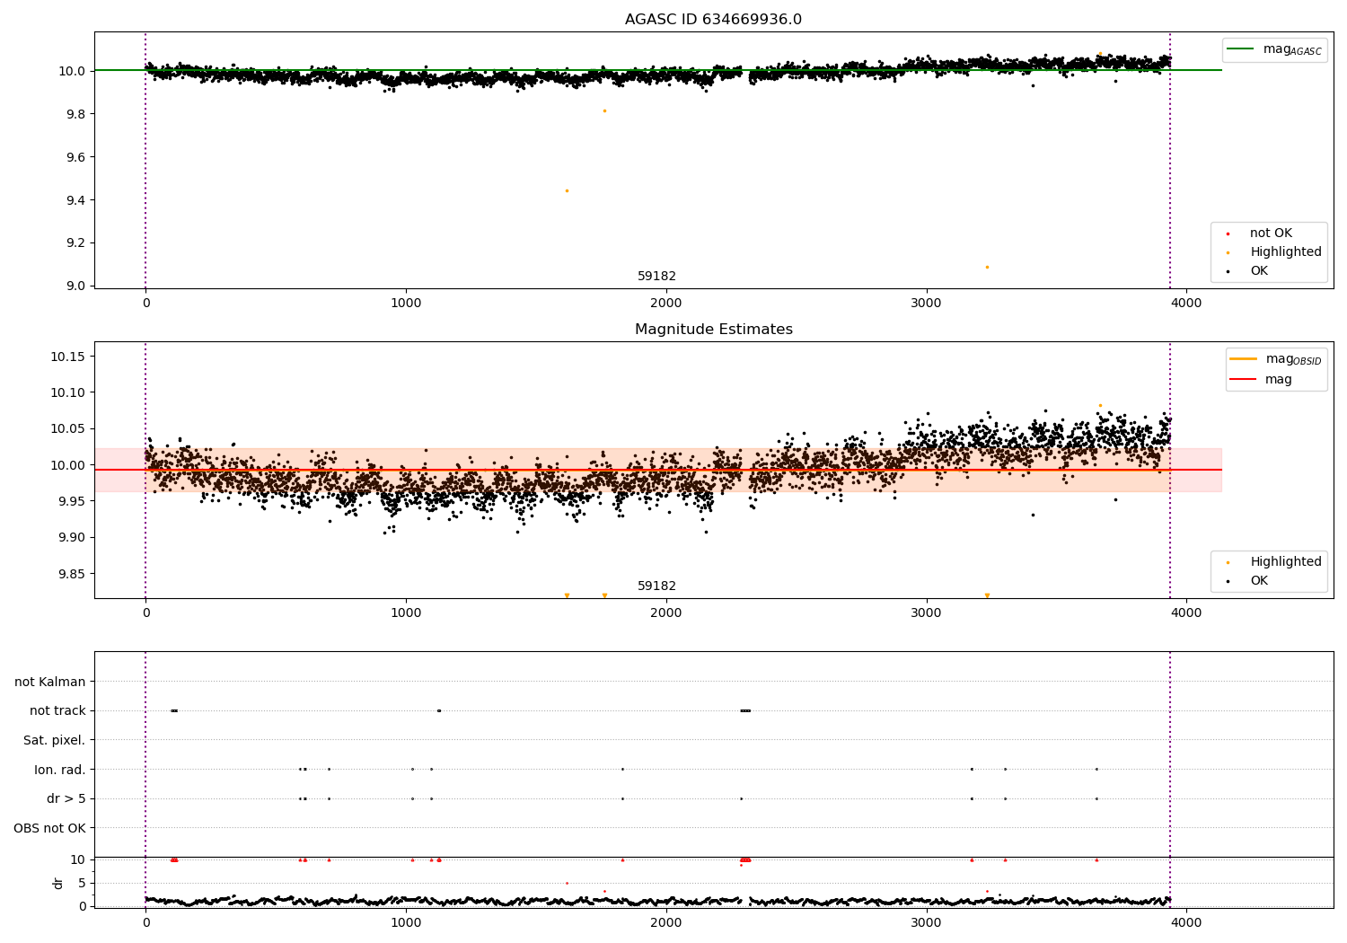Click the dr axis label of bottom plot
Viewport: 1347px width, 943px height.
click(58, 883)
